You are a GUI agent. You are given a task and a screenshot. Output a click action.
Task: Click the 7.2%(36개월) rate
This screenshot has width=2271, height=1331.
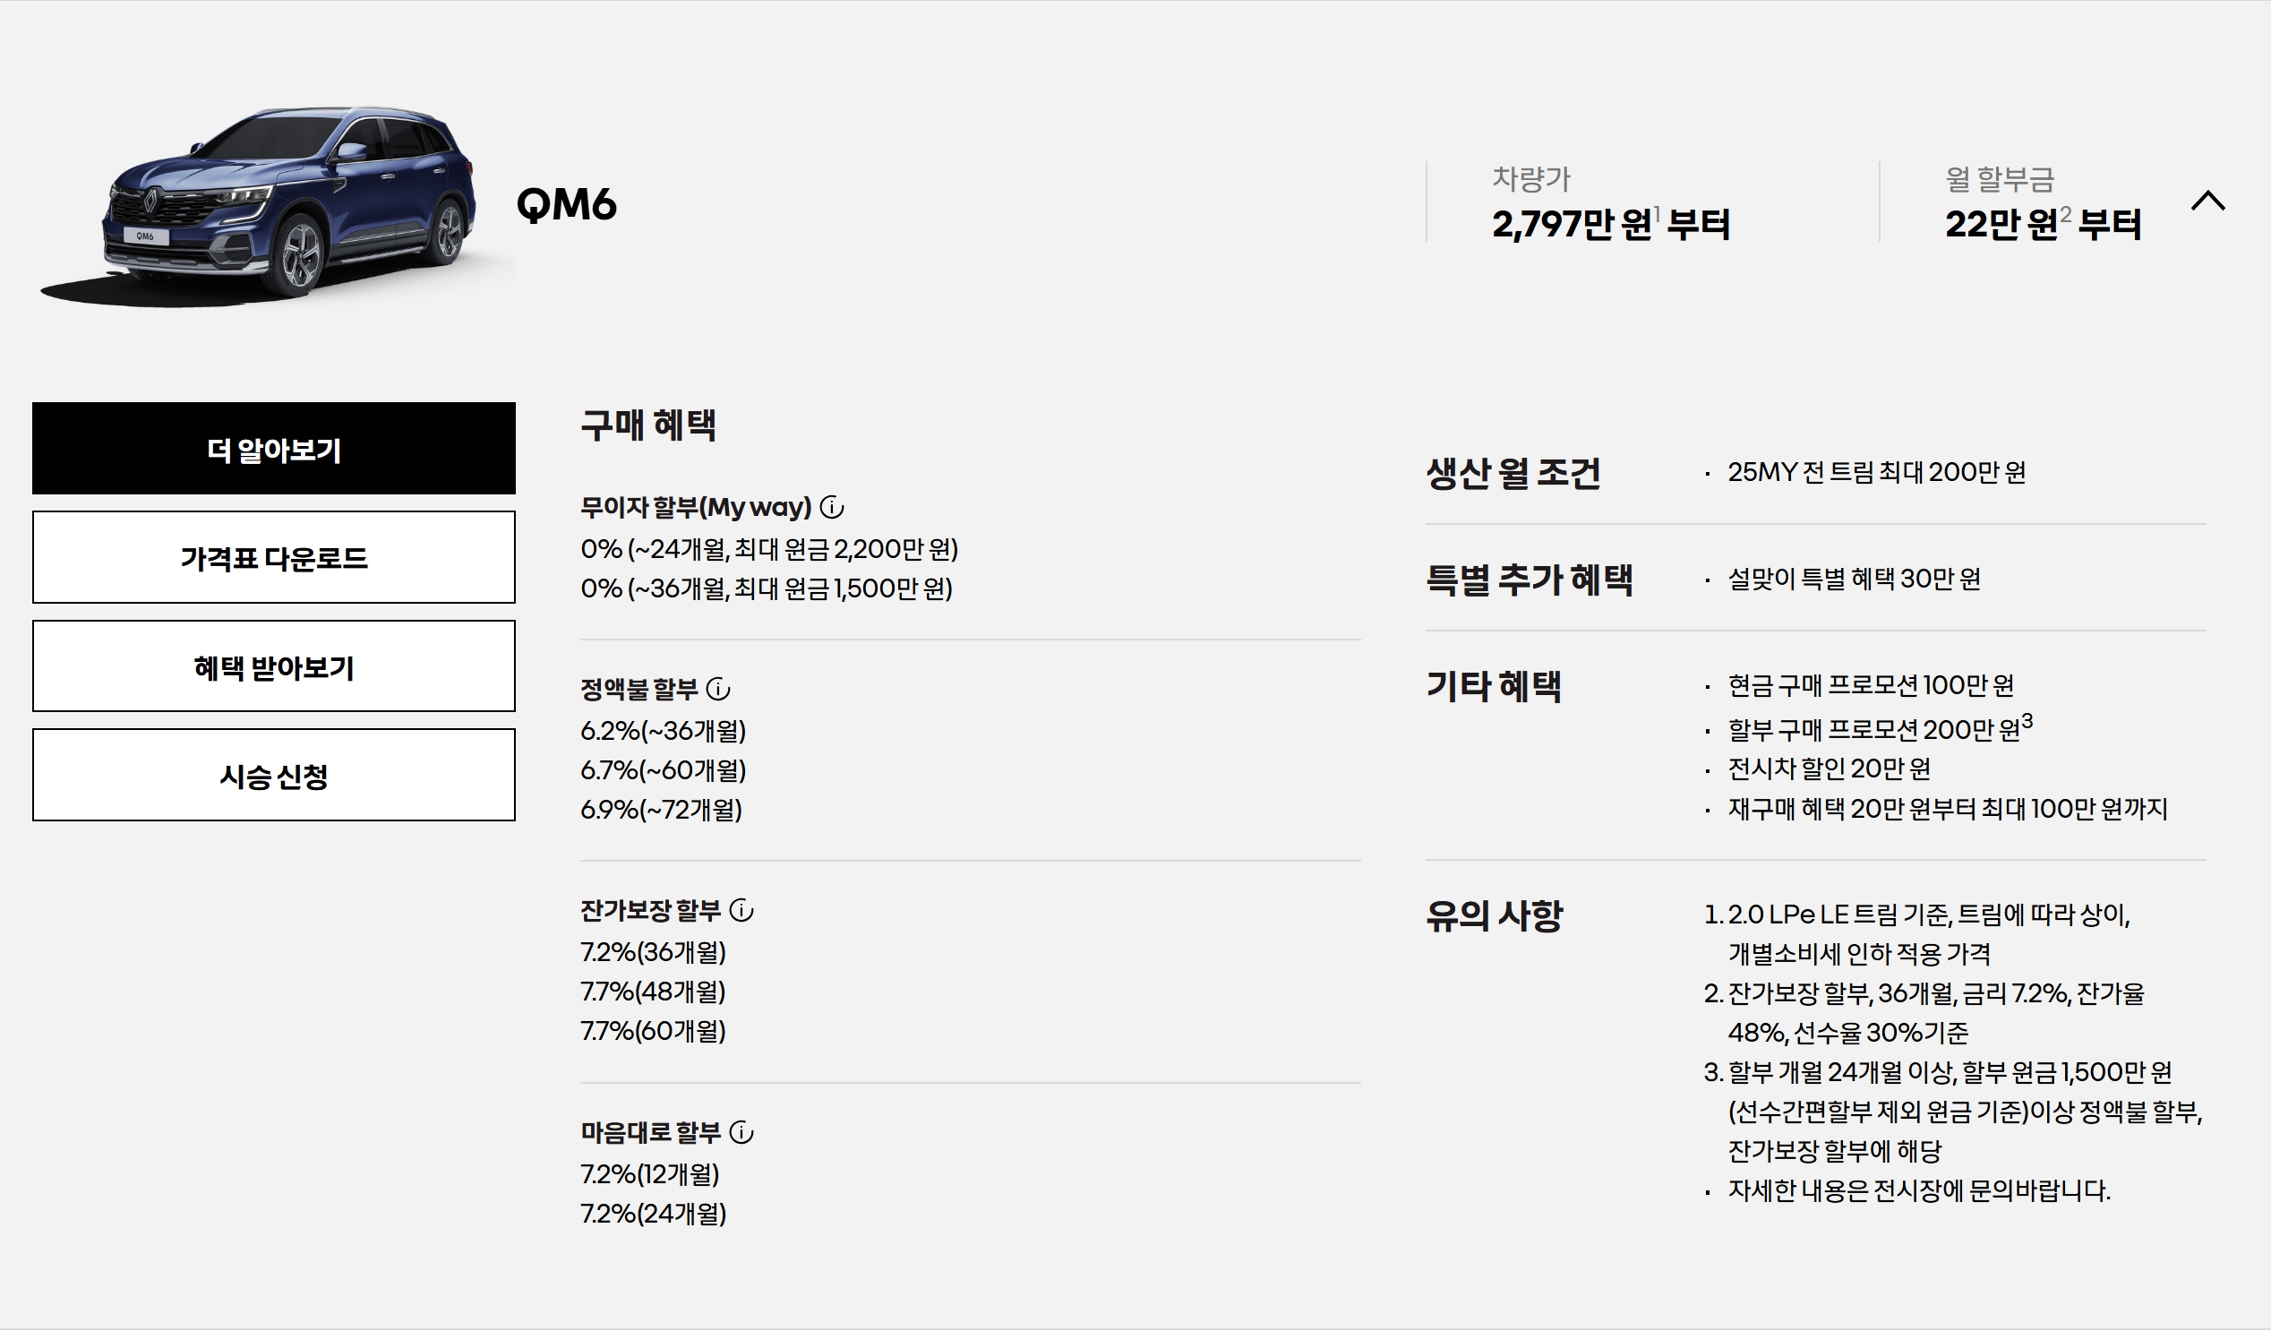[654, 952]
